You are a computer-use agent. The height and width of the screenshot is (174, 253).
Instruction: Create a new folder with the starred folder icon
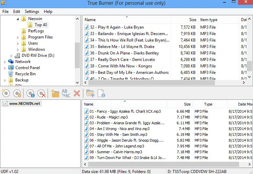(55, 93)
